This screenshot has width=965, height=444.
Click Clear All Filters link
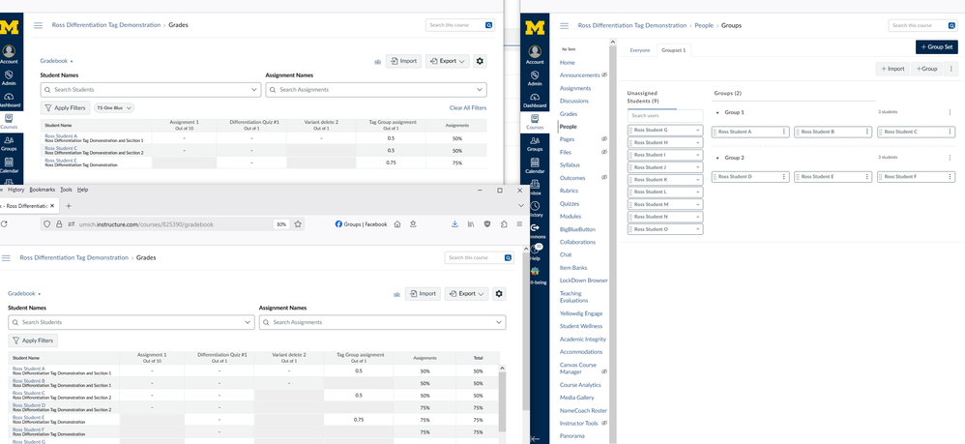(x=468, y=107)
